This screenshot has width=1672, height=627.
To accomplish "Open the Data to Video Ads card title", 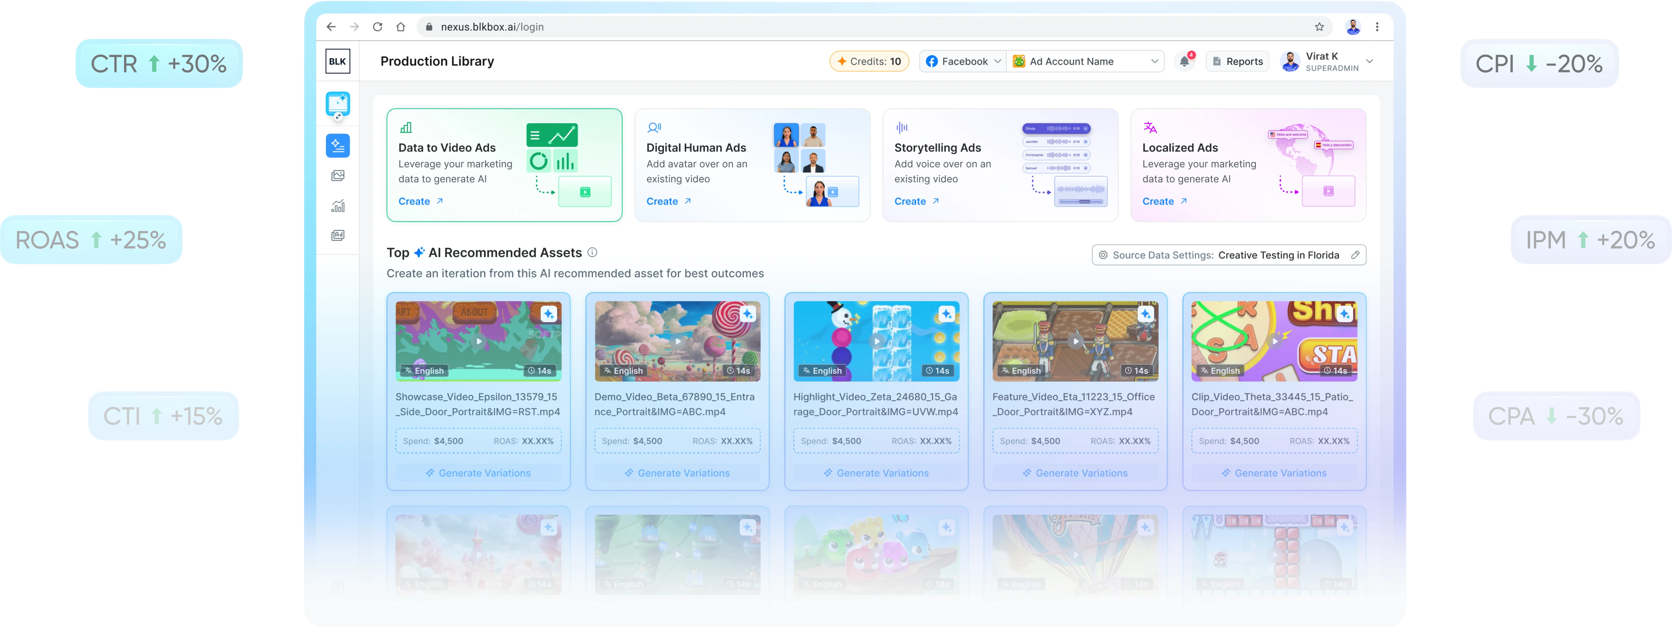I will pyautogui.click(x=447, y=148).
